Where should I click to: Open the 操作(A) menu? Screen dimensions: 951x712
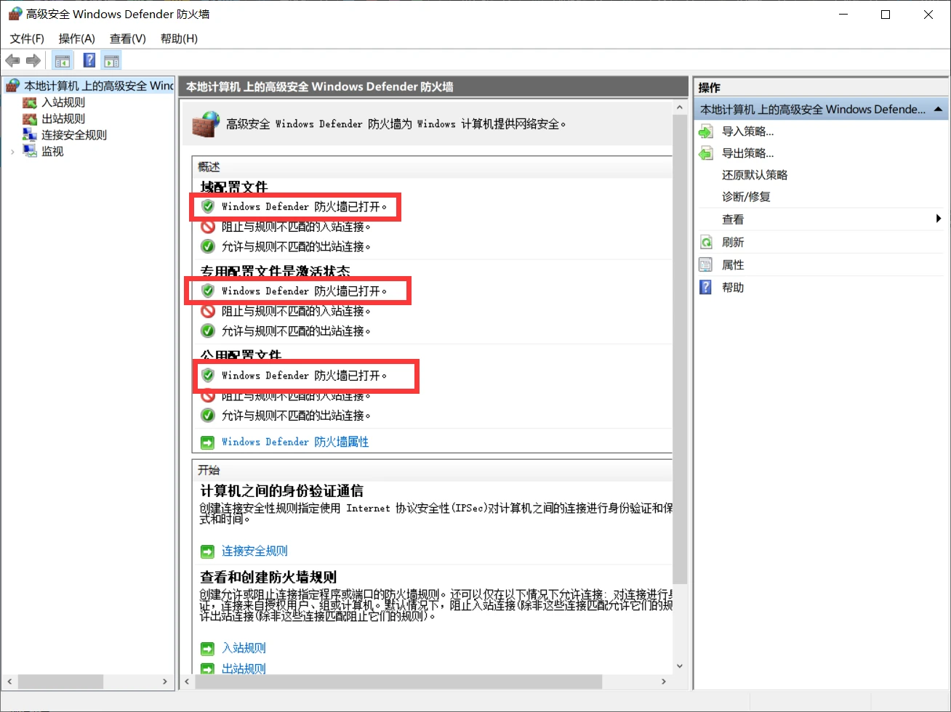click(x=76, y=39)
